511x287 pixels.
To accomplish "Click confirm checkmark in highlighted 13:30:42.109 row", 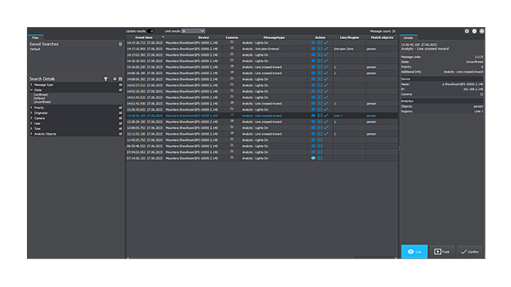I will pyautogui.click(x=326, y=116).
